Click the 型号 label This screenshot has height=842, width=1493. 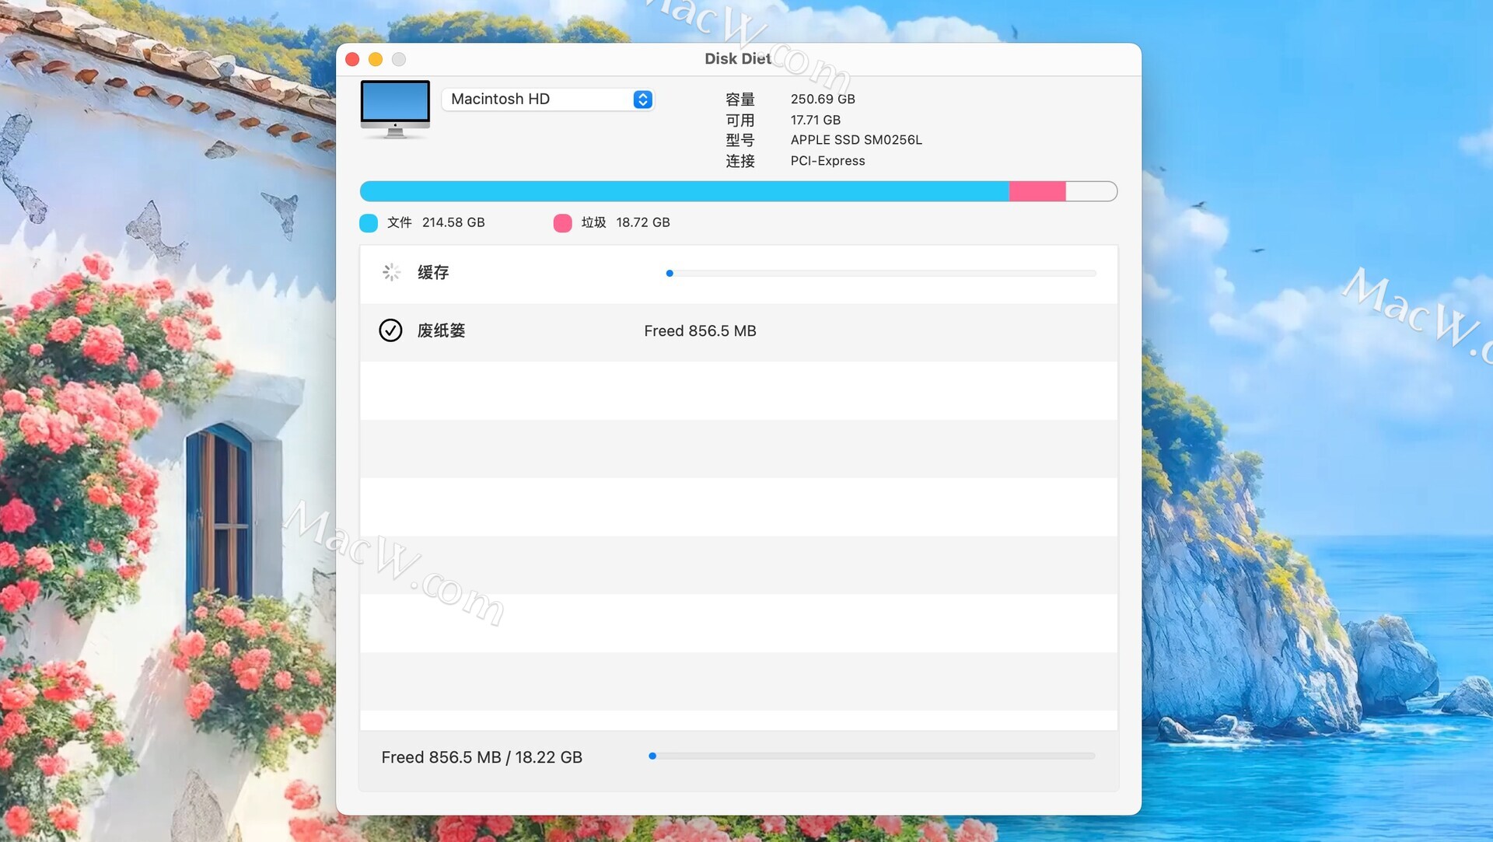[x=740, y=141]
